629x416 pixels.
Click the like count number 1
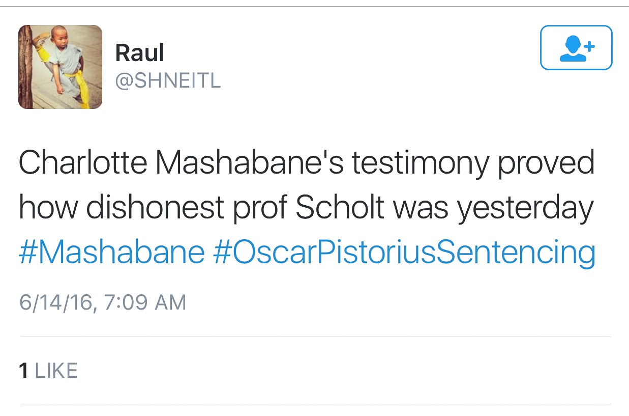(23, 370)
